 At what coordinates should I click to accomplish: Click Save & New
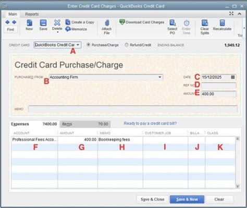(187, 199)
